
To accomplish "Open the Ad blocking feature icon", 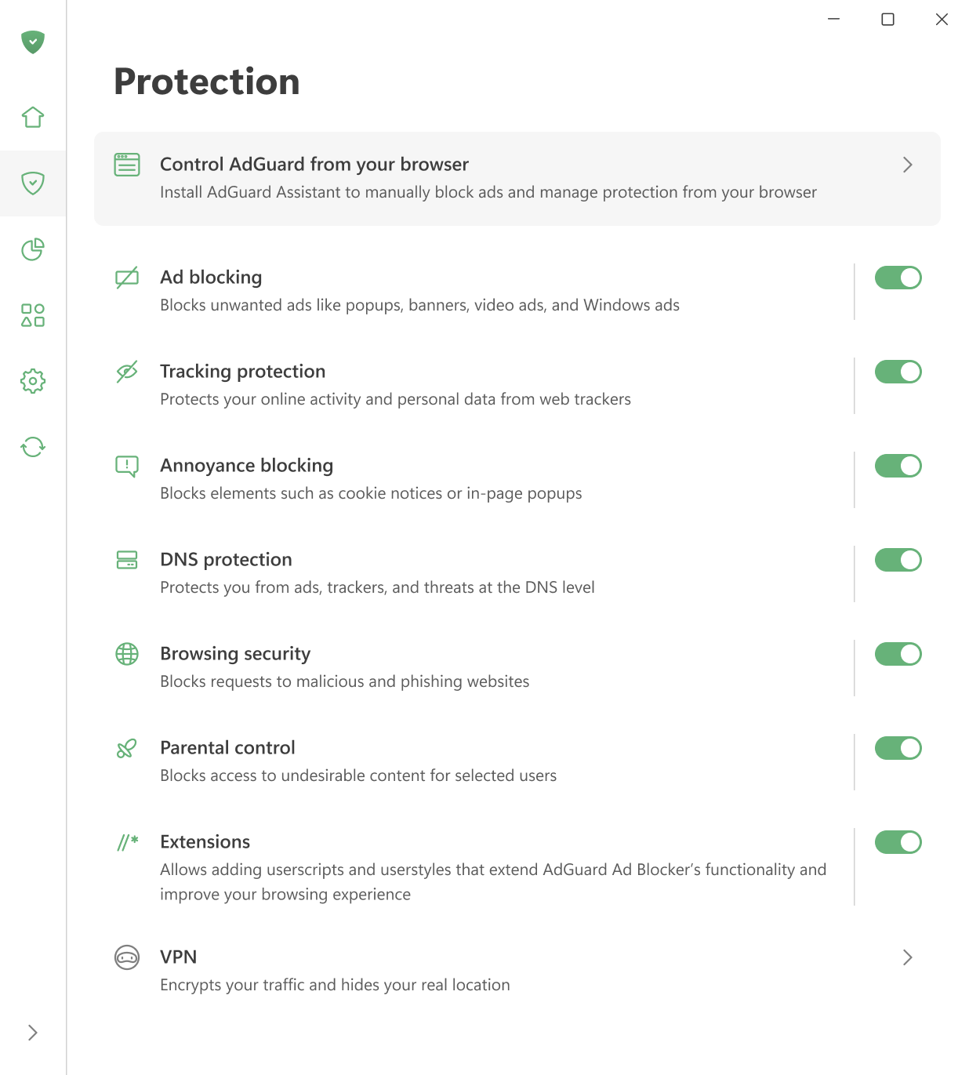I will point(126,278).
